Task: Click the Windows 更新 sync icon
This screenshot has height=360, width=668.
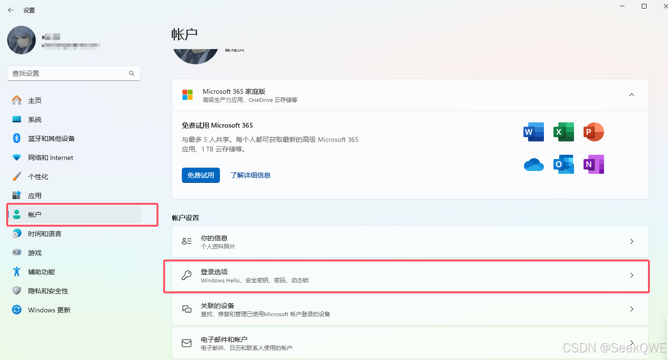Action: click(x=17, y=310)
